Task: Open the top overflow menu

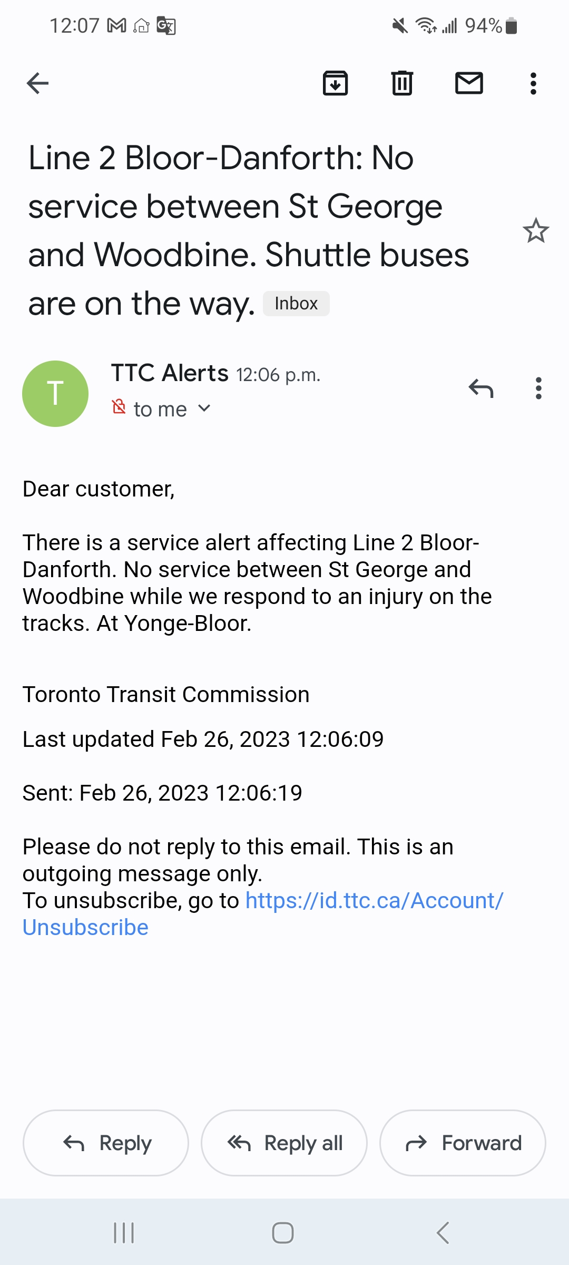Action: pyautogui.click(x=533, y=83)
